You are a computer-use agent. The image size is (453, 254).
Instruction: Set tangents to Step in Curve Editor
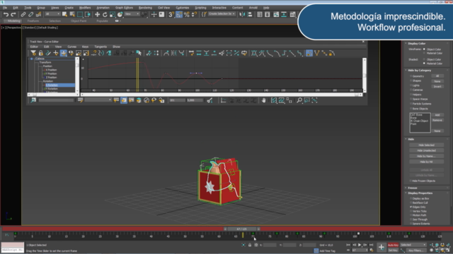point(285,53)
